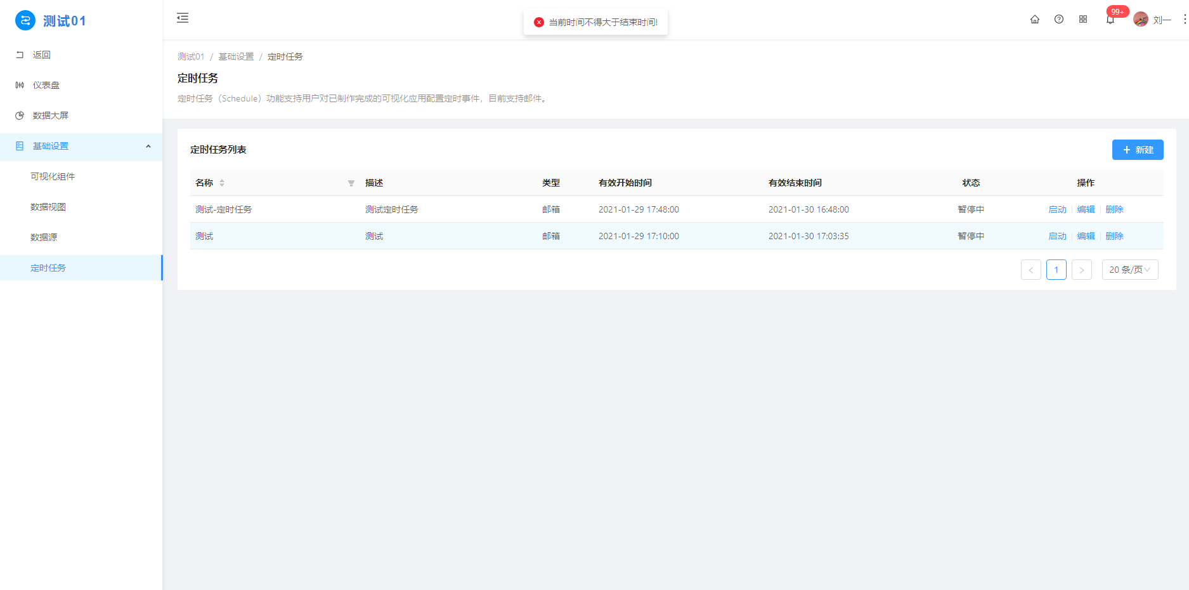Select page 1 in pagination

[x=1056, y=270]
